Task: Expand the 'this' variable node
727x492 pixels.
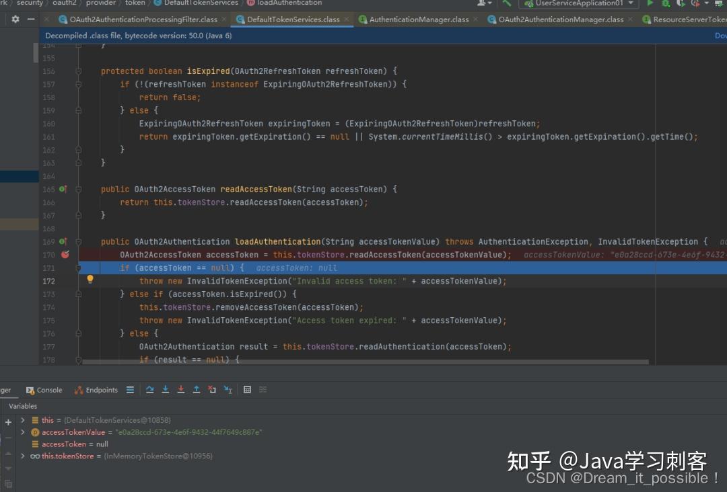Action: pyautogui.click(x=23, y=419)
